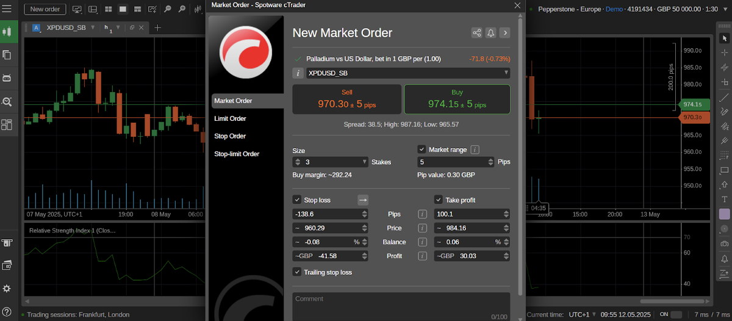The image size is (732, 321).
Task: Select the cursor pointer drawing tool
Action: [x=725, y=38]
